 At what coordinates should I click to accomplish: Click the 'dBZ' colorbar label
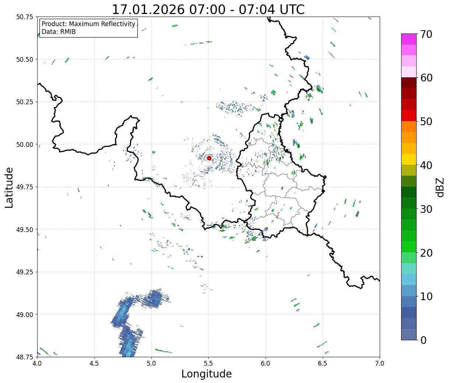point(440,187)
